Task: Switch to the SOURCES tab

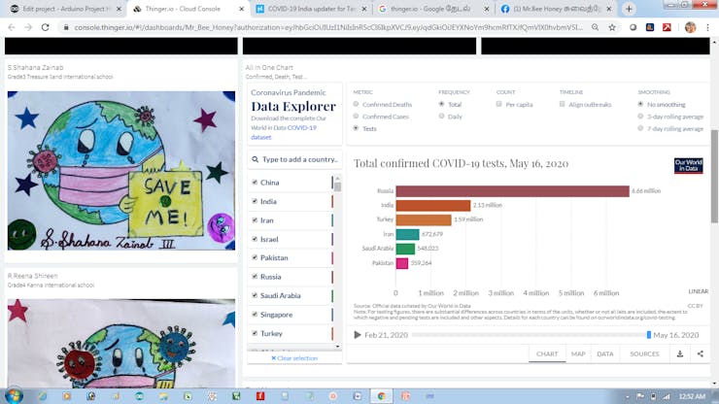Action: (x=644, y=353)
